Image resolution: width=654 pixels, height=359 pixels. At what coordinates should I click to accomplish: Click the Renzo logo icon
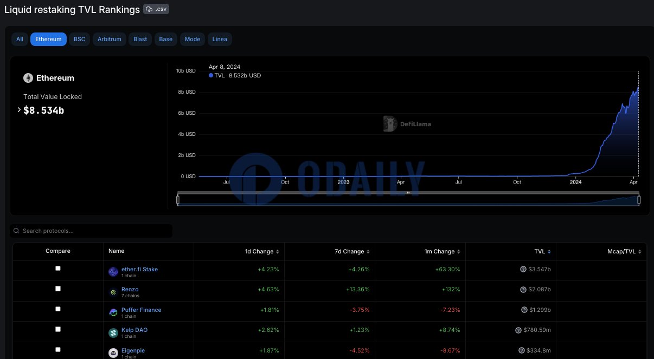click(x=113, y=292)
